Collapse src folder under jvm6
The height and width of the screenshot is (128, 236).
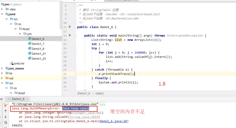[x=6, y=19]
